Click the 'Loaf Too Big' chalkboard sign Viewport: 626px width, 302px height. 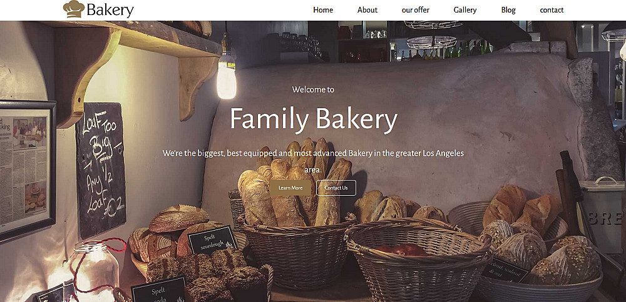[x=101, y=170]
